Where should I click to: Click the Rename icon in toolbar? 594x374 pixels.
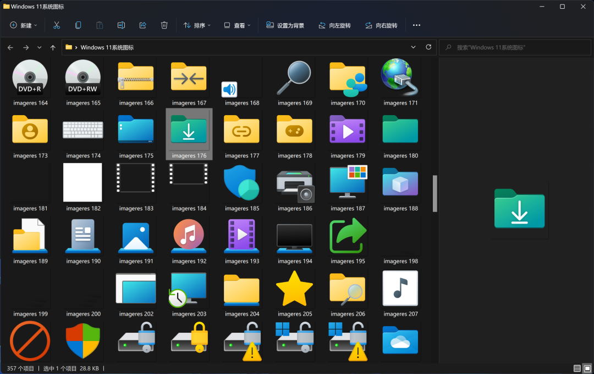coord(121,25)
